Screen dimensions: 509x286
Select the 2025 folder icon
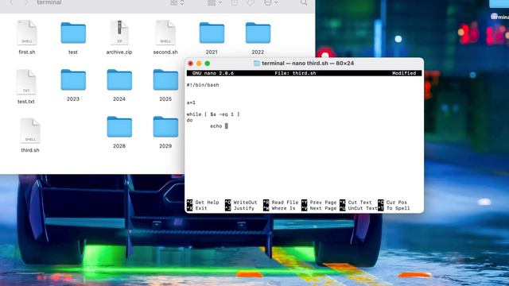click(165, 79)
